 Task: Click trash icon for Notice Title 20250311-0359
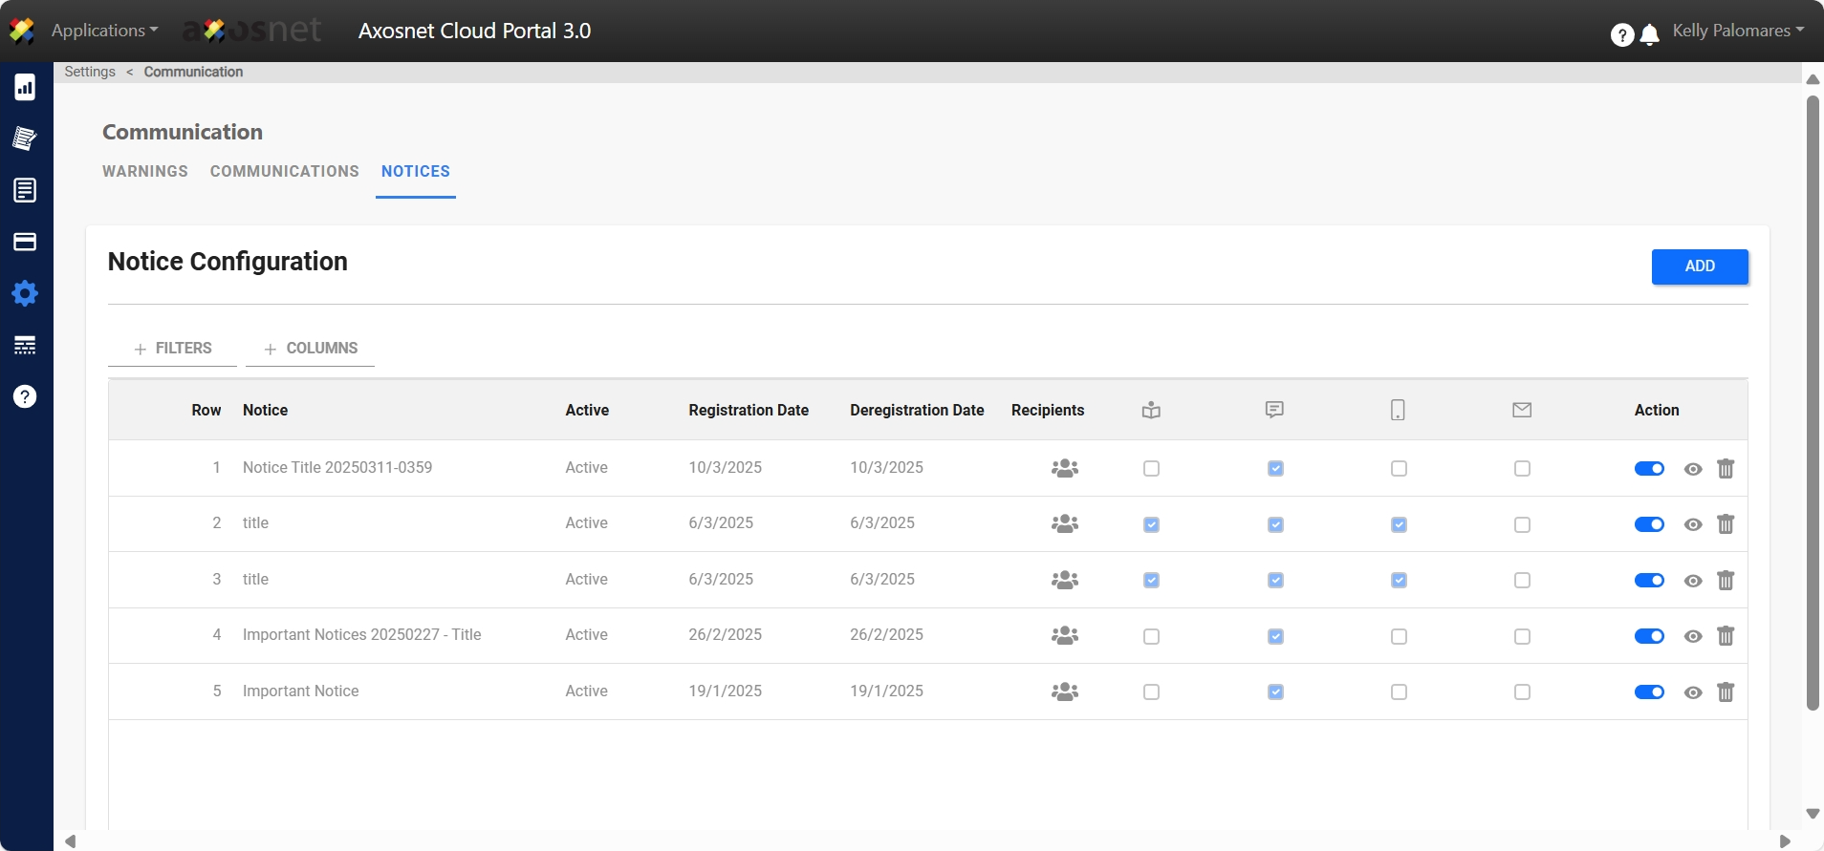pyautogui.click(x=1725, y=469)
